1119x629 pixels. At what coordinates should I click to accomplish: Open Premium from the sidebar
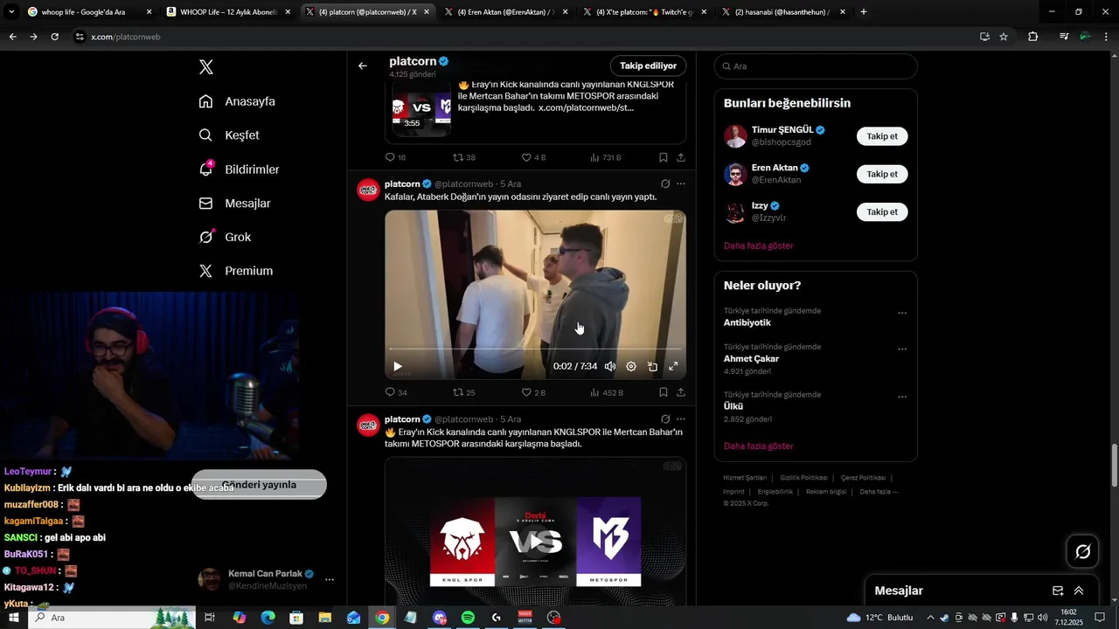point(236,271)
